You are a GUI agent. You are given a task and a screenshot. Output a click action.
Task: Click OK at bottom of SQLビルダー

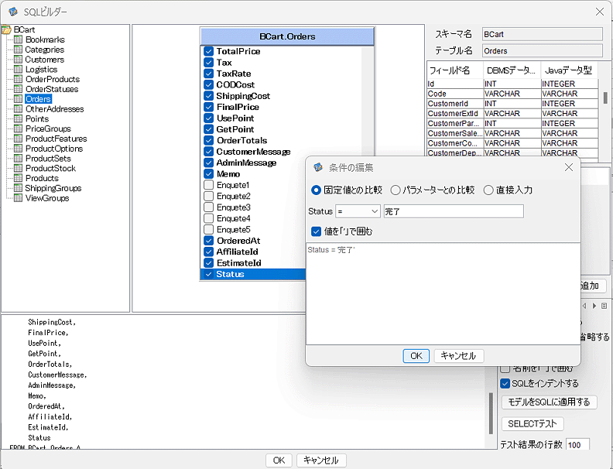pyautogui.click(x=279, y=460)
